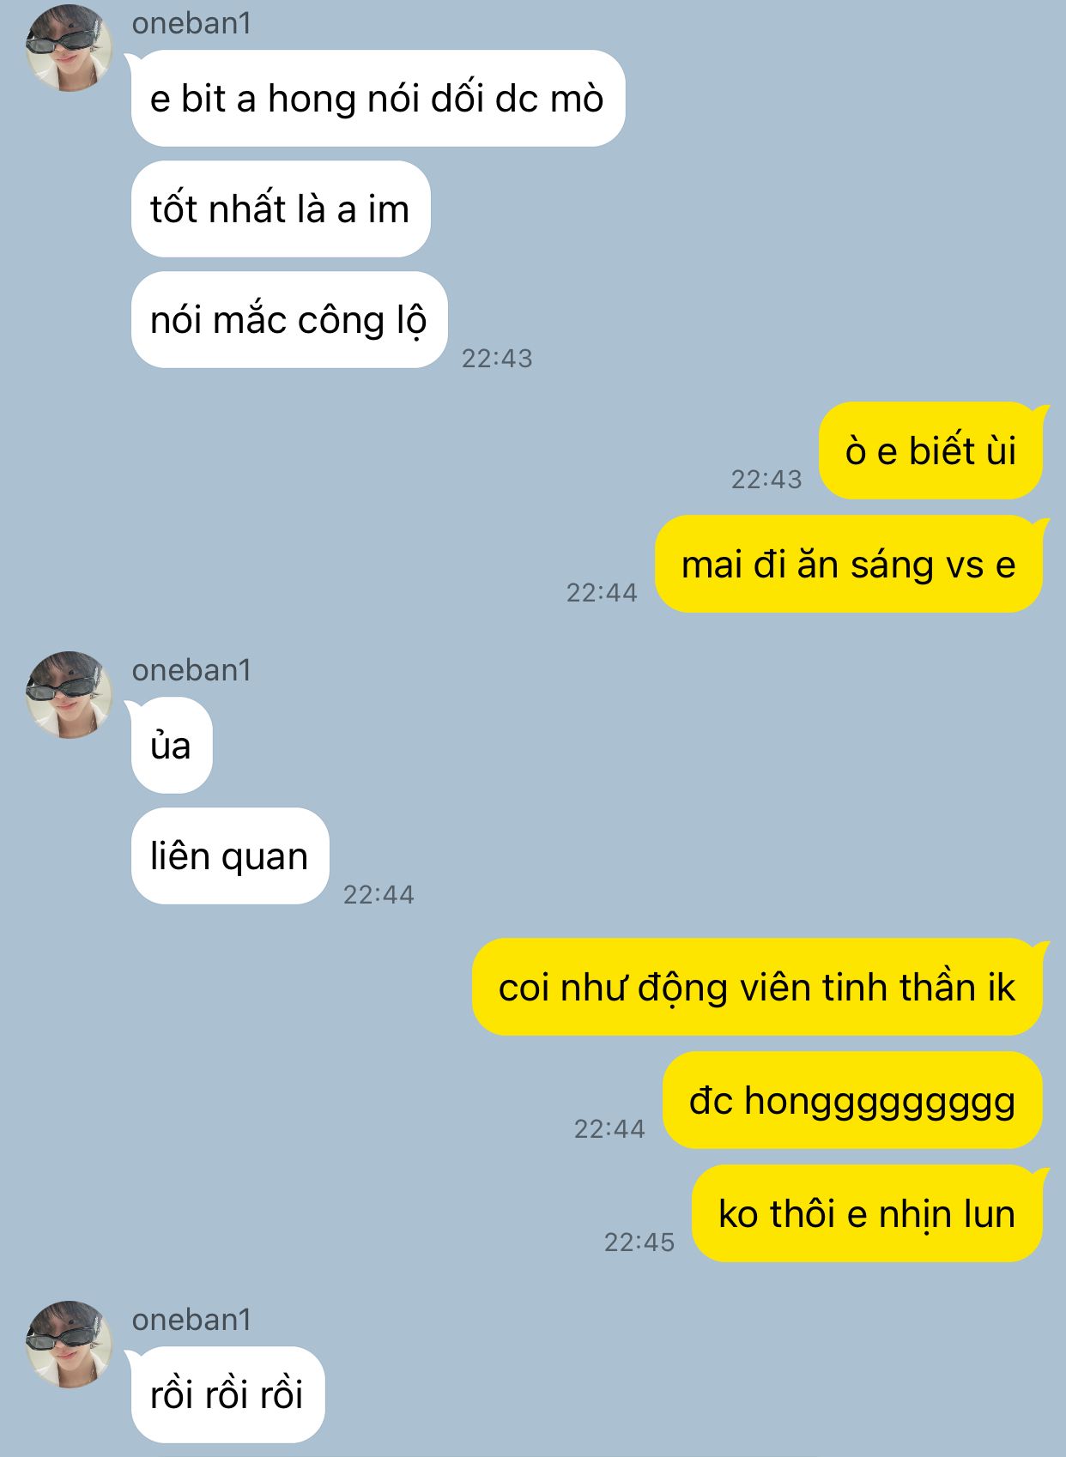Tap the 22:44 timestamp beside 'liên quan'
Image resolution: width=1066 pixels, height=1457 pixels.
click(x=379, y=894)
